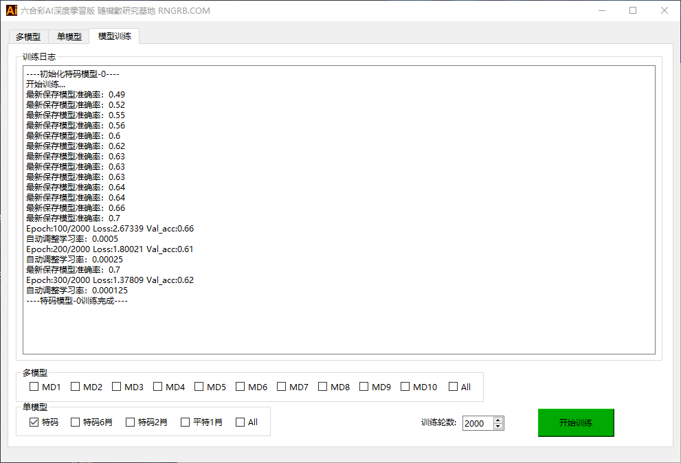Enable the MD1 checkbox

[34, 387]
